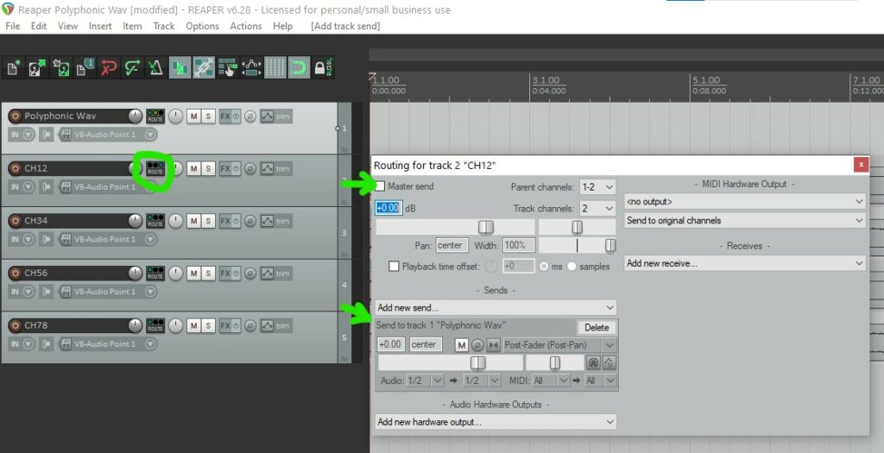Click the Save project toolbar icon
Viewport: 884px width, 453px height.
point(61,68)
